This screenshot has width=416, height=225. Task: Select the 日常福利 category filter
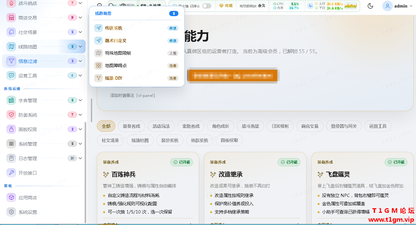tap(280, 126)
